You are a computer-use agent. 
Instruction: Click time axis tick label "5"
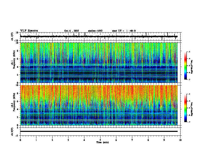pyautogui.click(x=100, y=140)
